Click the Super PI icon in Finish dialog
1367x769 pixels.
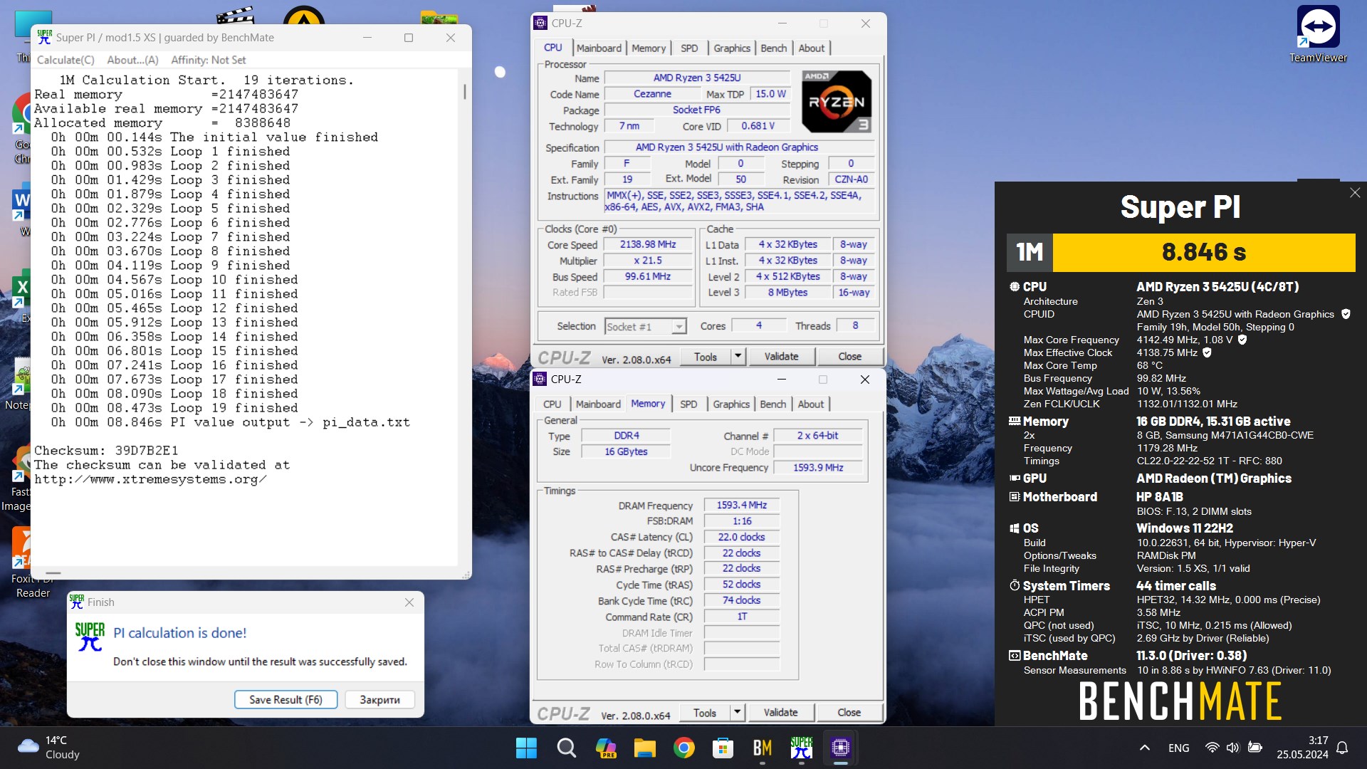tap(90, 637)
